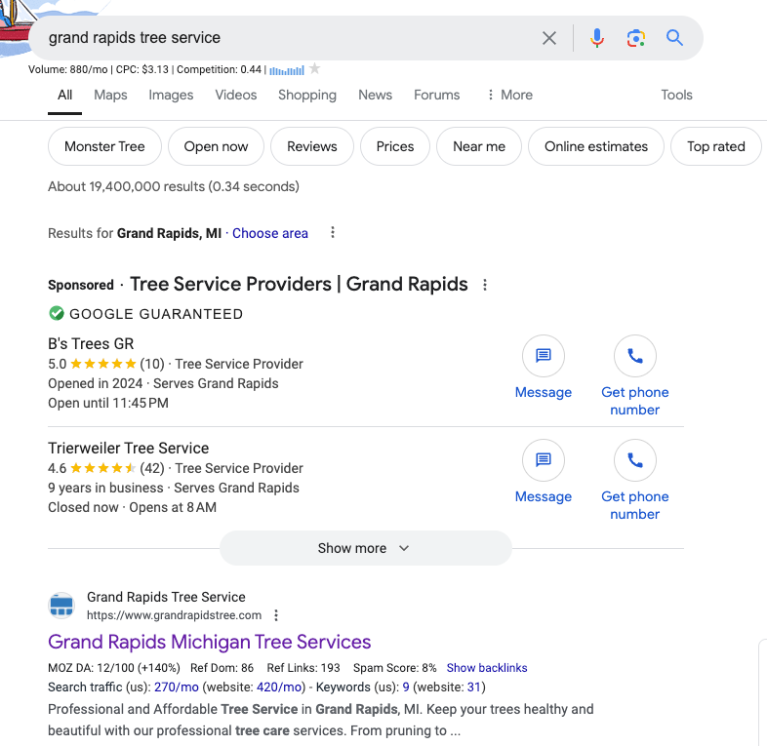Open the 9 keywords link
The height and width of the screenshot is (746, 767).
point(406,687)
